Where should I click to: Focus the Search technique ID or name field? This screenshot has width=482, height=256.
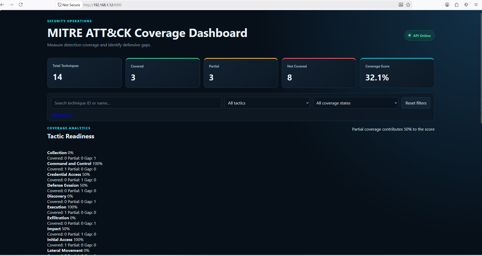pos(136,103)
